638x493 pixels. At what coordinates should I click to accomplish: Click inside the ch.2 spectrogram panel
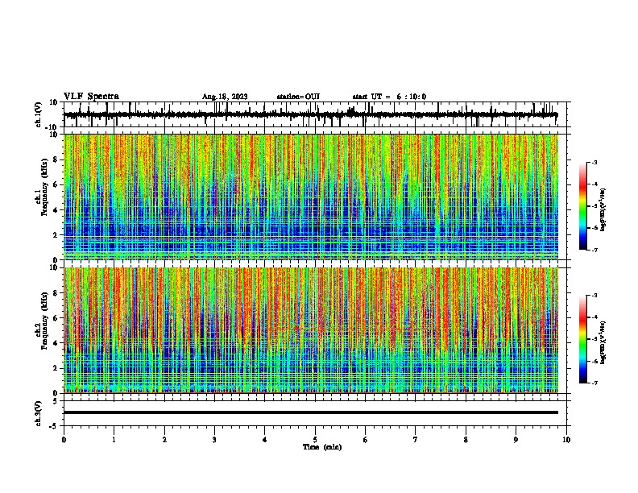(x=311, y=330)
